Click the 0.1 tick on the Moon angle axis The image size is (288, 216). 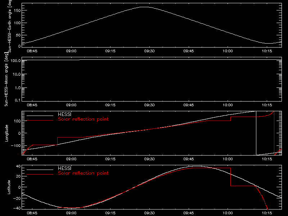pyautogui.click(x=18, y=100)
